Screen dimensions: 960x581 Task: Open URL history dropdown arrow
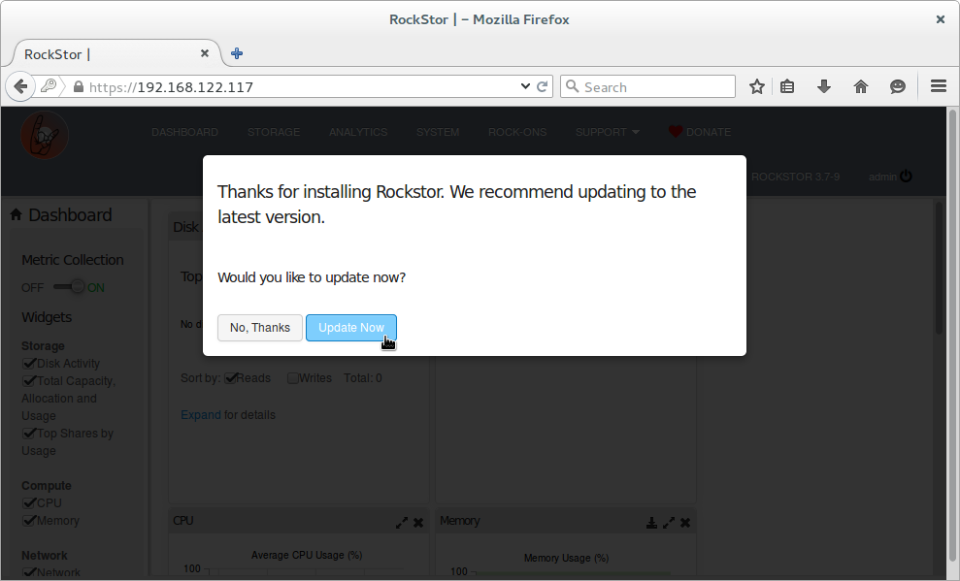pyautogui.click(x=525, y=86)
